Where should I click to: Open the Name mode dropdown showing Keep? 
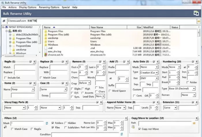pos(23,89)
